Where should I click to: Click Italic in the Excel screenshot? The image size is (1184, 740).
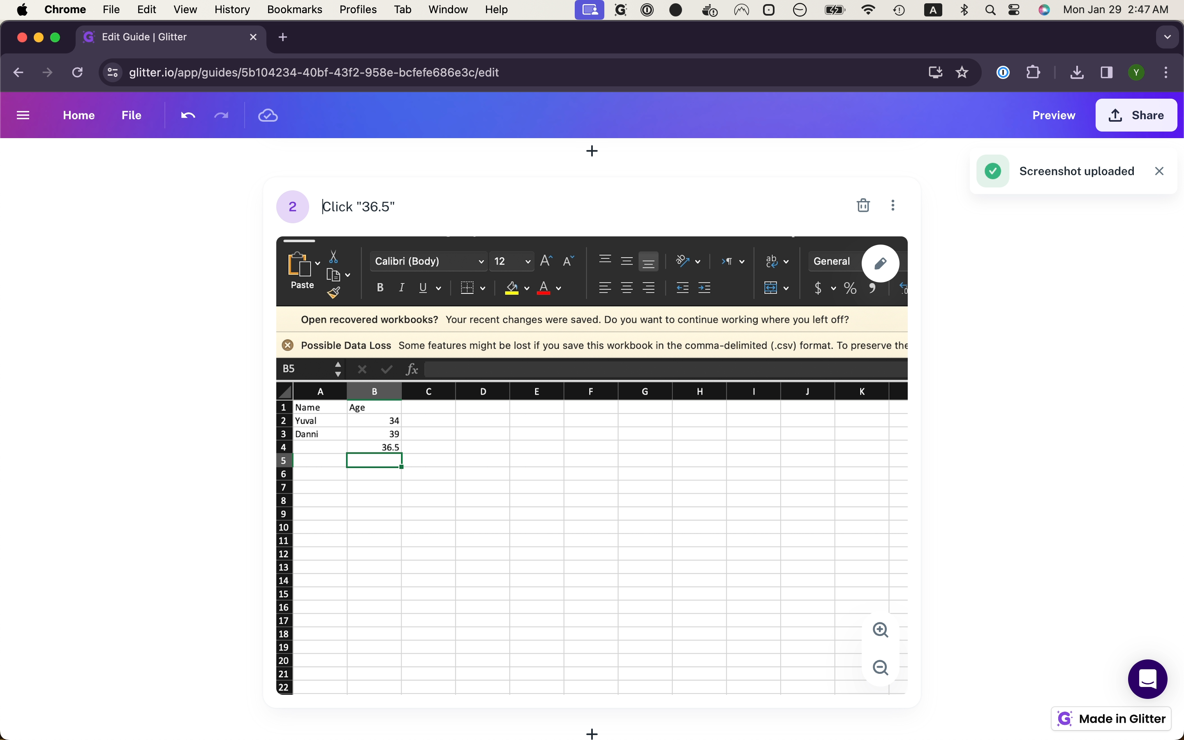401,288
